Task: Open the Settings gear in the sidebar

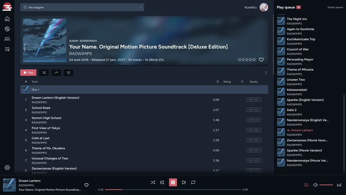Action: [7, 168]
